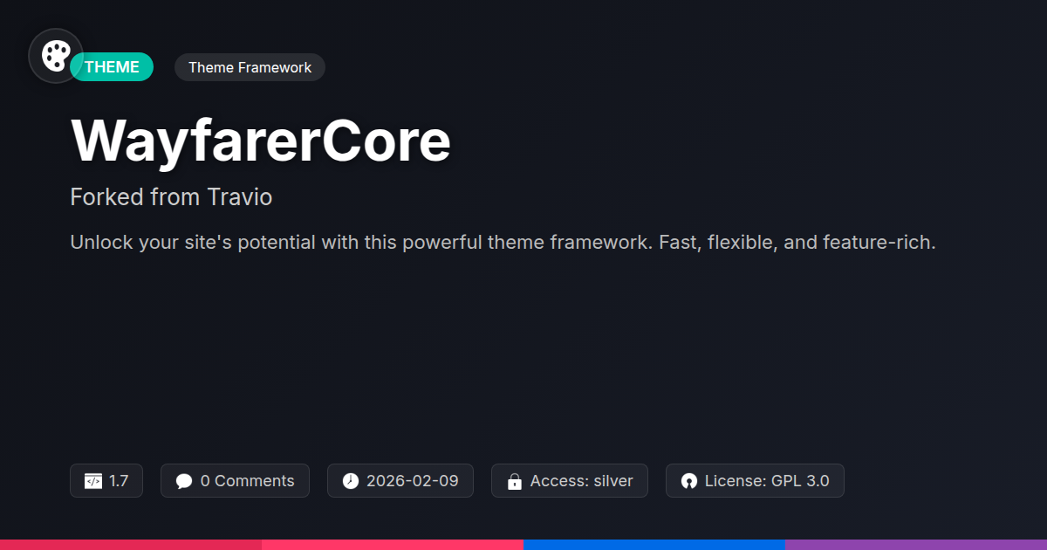Viewport: 1047px width, 550px height.
Task: Click the open-source license icon
Action: click(x=689, y=481)
